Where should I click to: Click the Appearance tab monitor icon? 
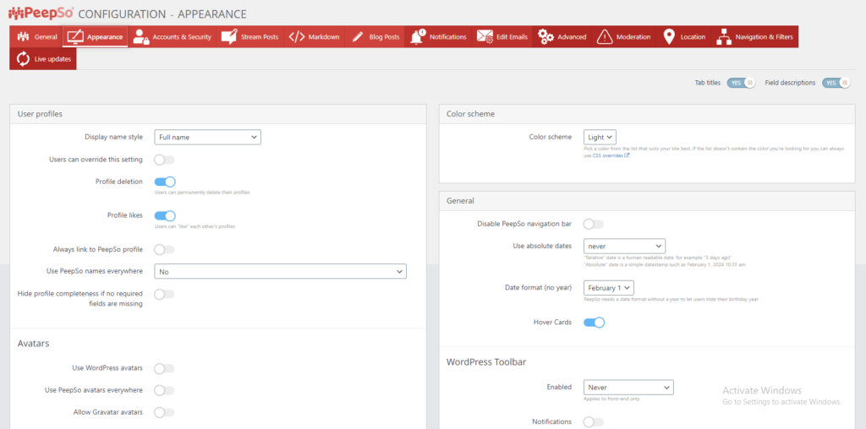tap(74, 37)
